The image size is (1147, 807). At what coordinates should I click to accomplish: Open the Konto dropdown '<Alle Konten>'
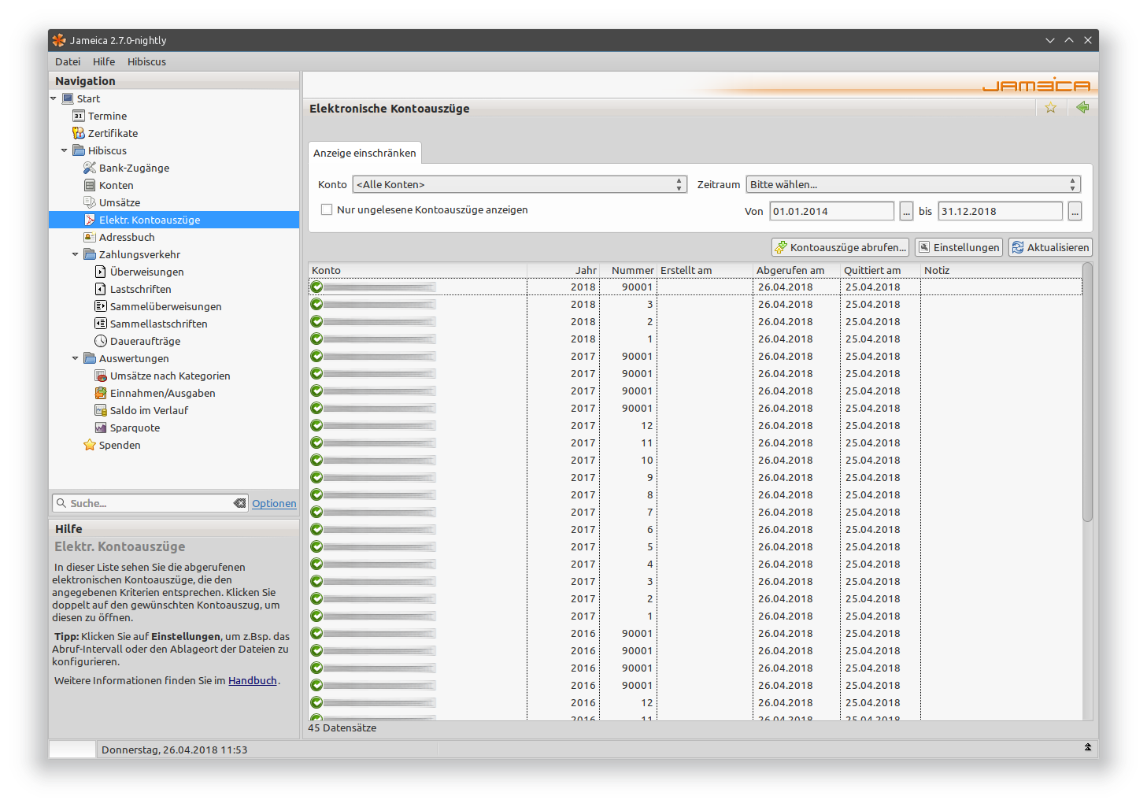[520, 184]
